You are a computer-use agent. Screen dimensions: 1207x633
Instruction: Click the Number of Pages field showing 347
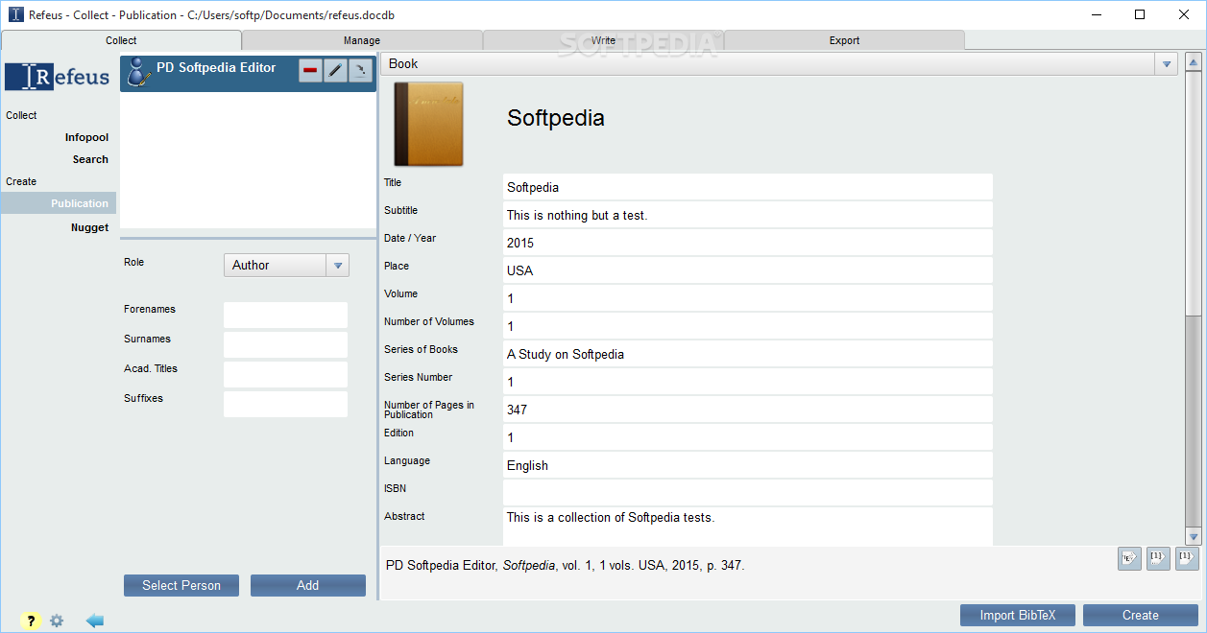point(747,410)
